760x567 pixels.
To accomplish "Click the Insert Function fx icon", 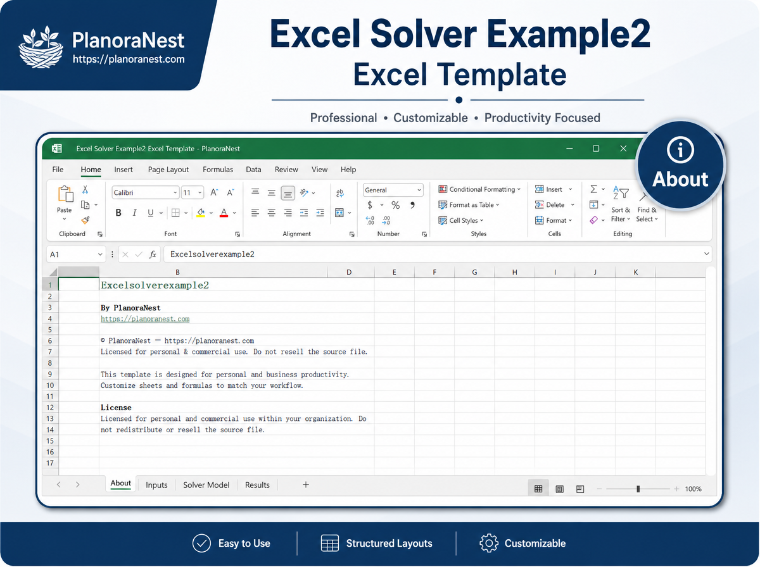I will 153,254.
